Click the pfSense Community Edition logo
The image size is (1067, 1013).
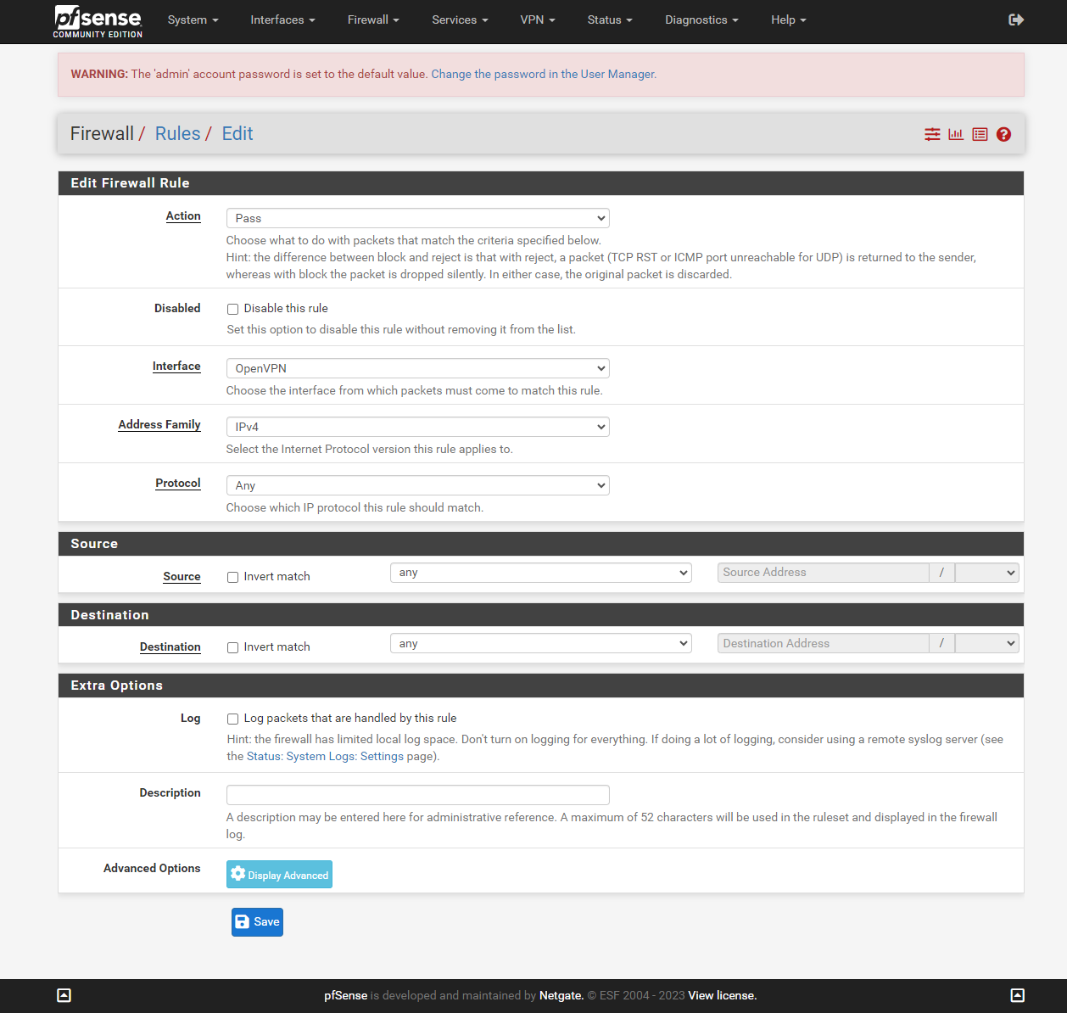(98, 21)
